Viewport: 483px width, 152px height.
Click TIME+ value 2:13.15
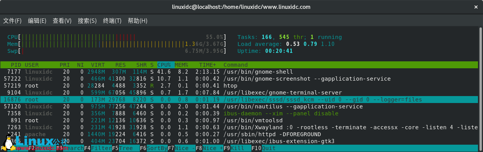coord(207,72)
